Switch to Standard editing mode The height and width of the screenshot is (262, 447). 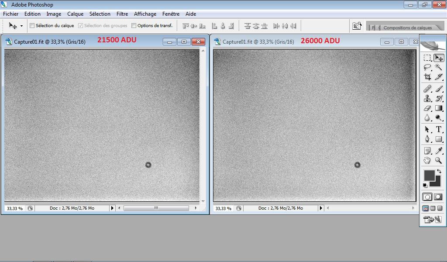[x=427, y=196]
